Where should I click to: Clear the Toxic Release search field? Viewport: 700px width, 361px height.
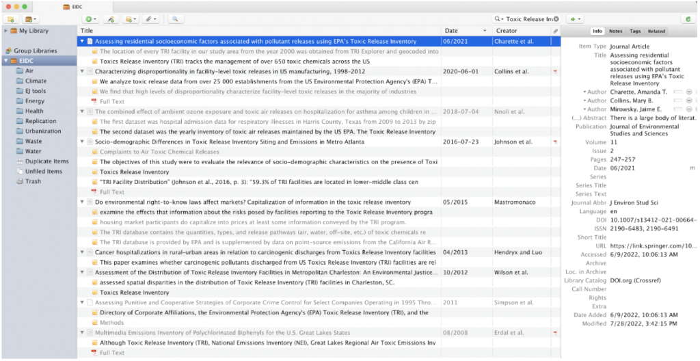(x=556, y=19)
